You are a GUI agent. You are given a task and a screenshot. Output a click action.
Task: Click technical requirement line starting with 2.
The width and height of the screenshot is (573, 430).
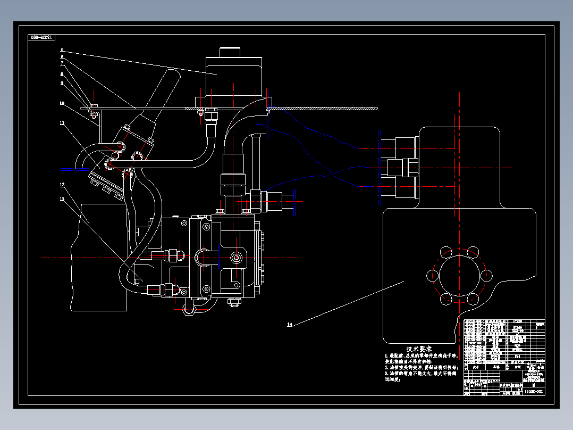[421, 367]
